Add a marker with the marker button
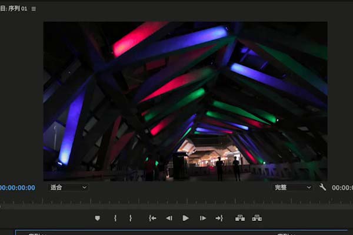This screenshot has height=235, width=353. [x=97, y=218]
